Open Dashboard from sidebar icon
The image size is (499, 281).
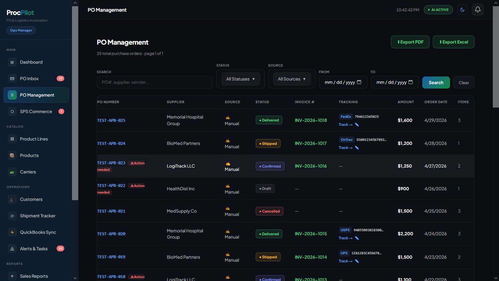coord(12,62)
